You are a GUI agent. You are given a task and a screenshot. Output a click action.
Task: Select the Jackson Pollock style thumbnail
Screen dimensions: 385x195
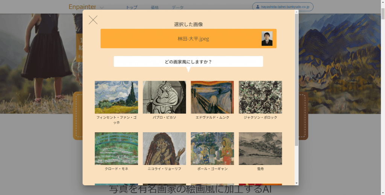(260, 97)
